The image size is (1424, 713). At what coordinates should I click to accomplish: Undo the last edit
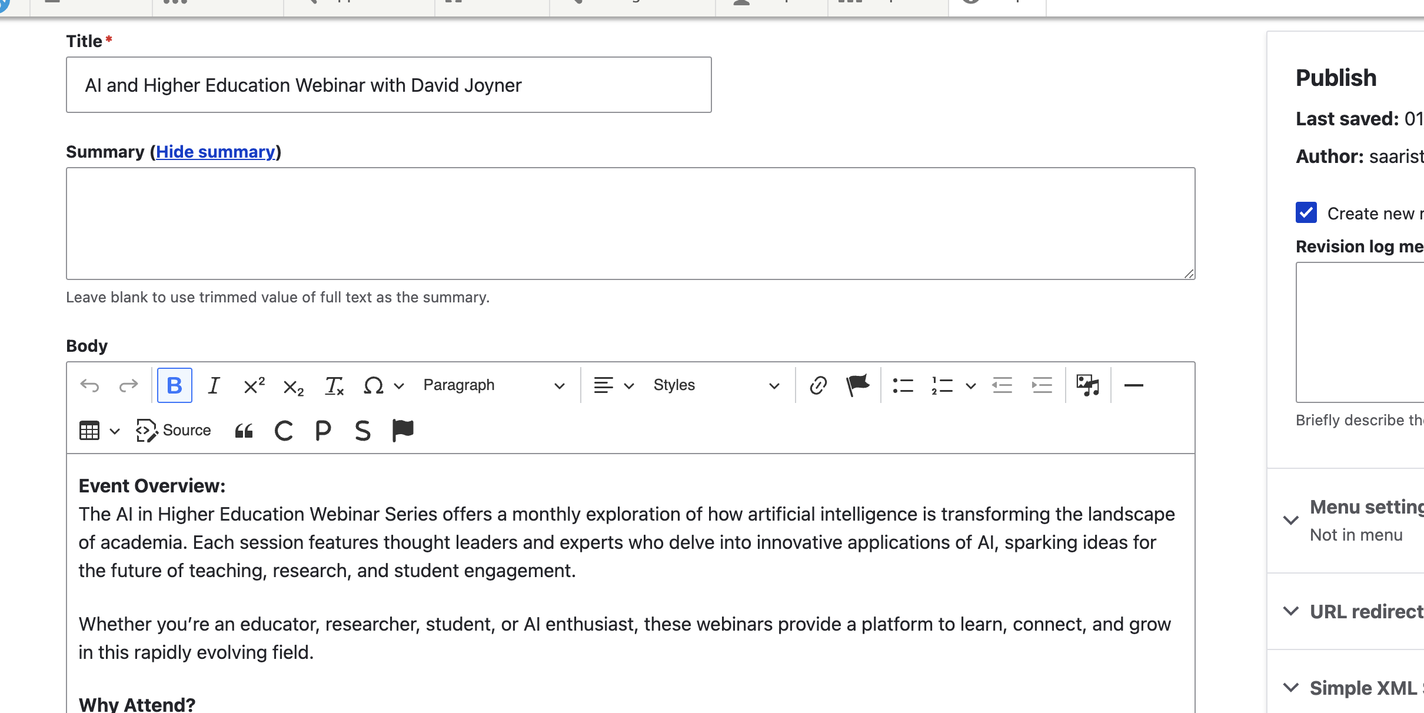tap(89, 386)
